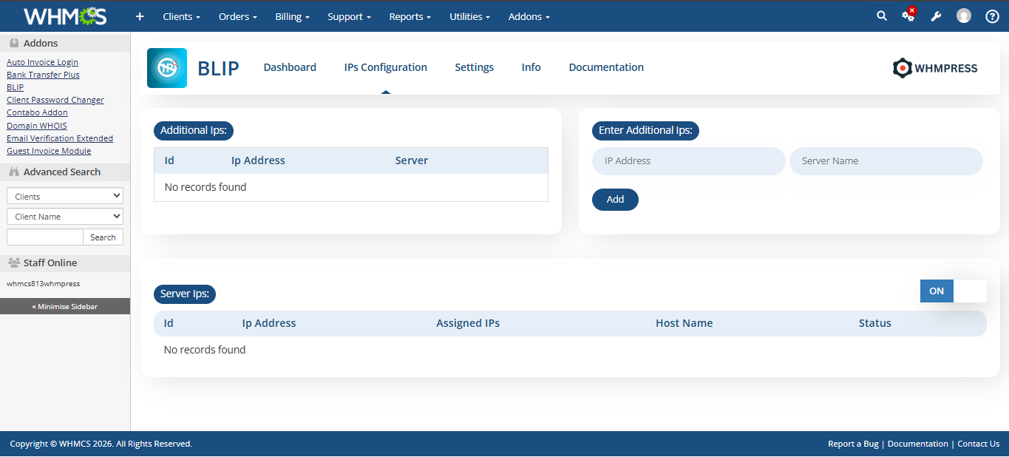
Task: Expand the Billing menu
Action: (x=292, y=16)
